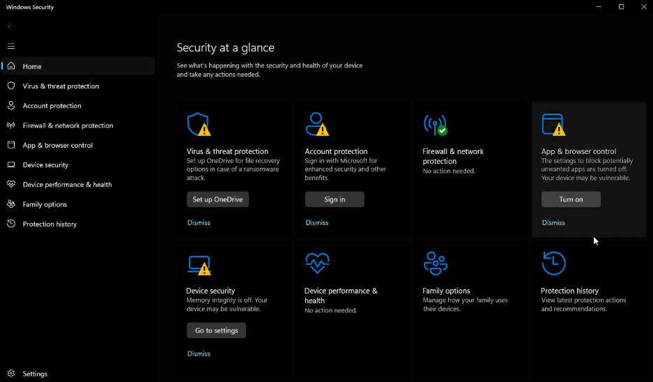Click the 'Security at a glance' heading
The height and width of the screenshot is (382, 653).
[x=225, y=47]
